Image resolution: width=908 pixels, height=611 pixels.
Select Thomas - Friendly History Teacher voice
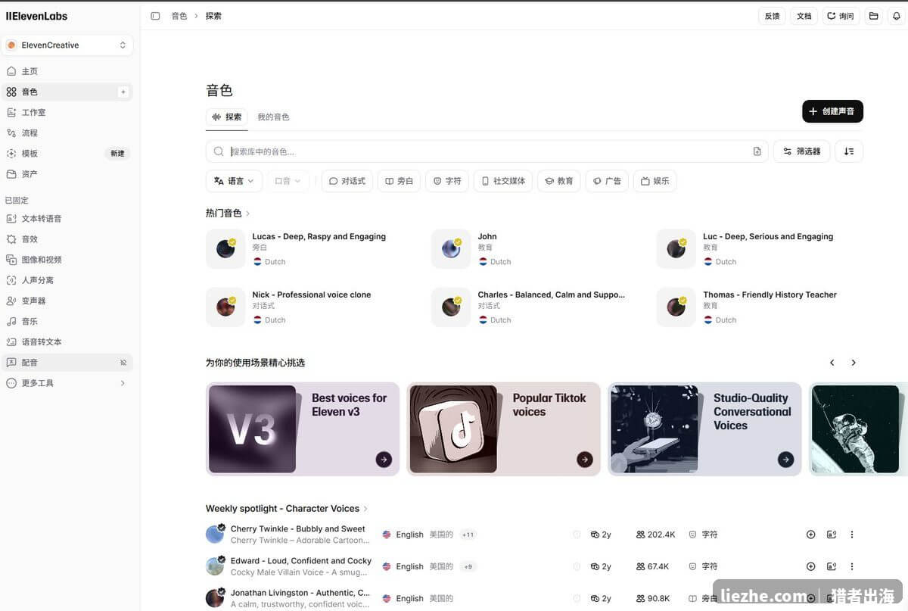pyautogui.click(x=770, y=295)
